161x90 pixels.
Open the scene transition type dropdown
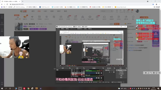(110, 70)
